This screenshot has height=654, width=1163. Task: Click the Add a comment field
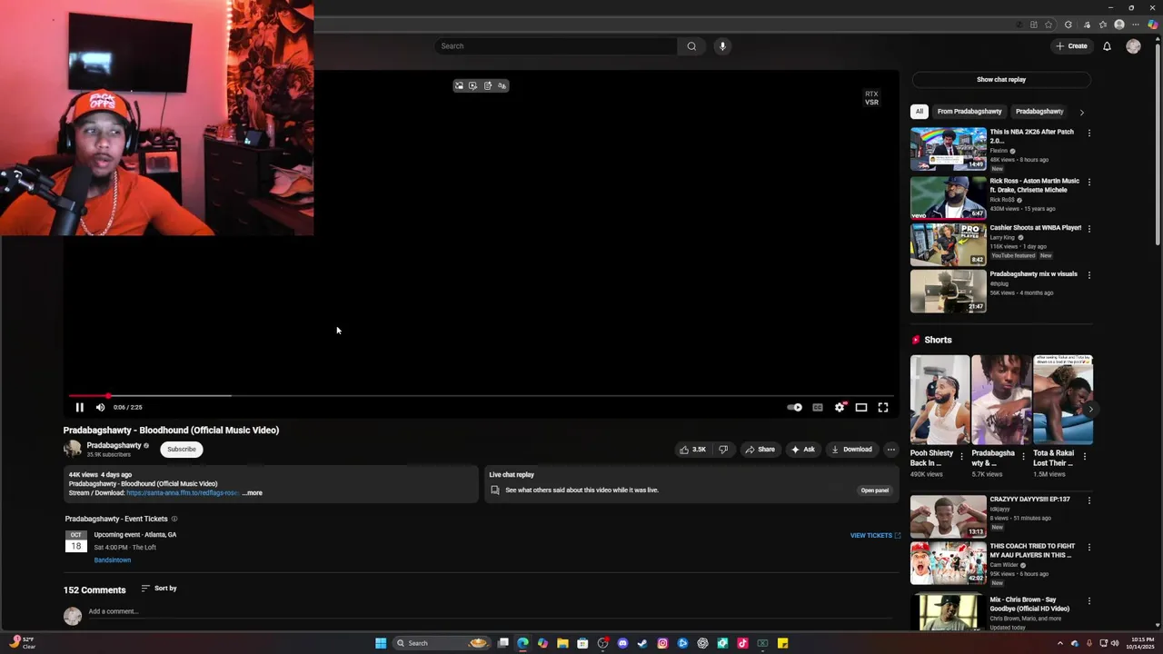click(x=491, y=612)
